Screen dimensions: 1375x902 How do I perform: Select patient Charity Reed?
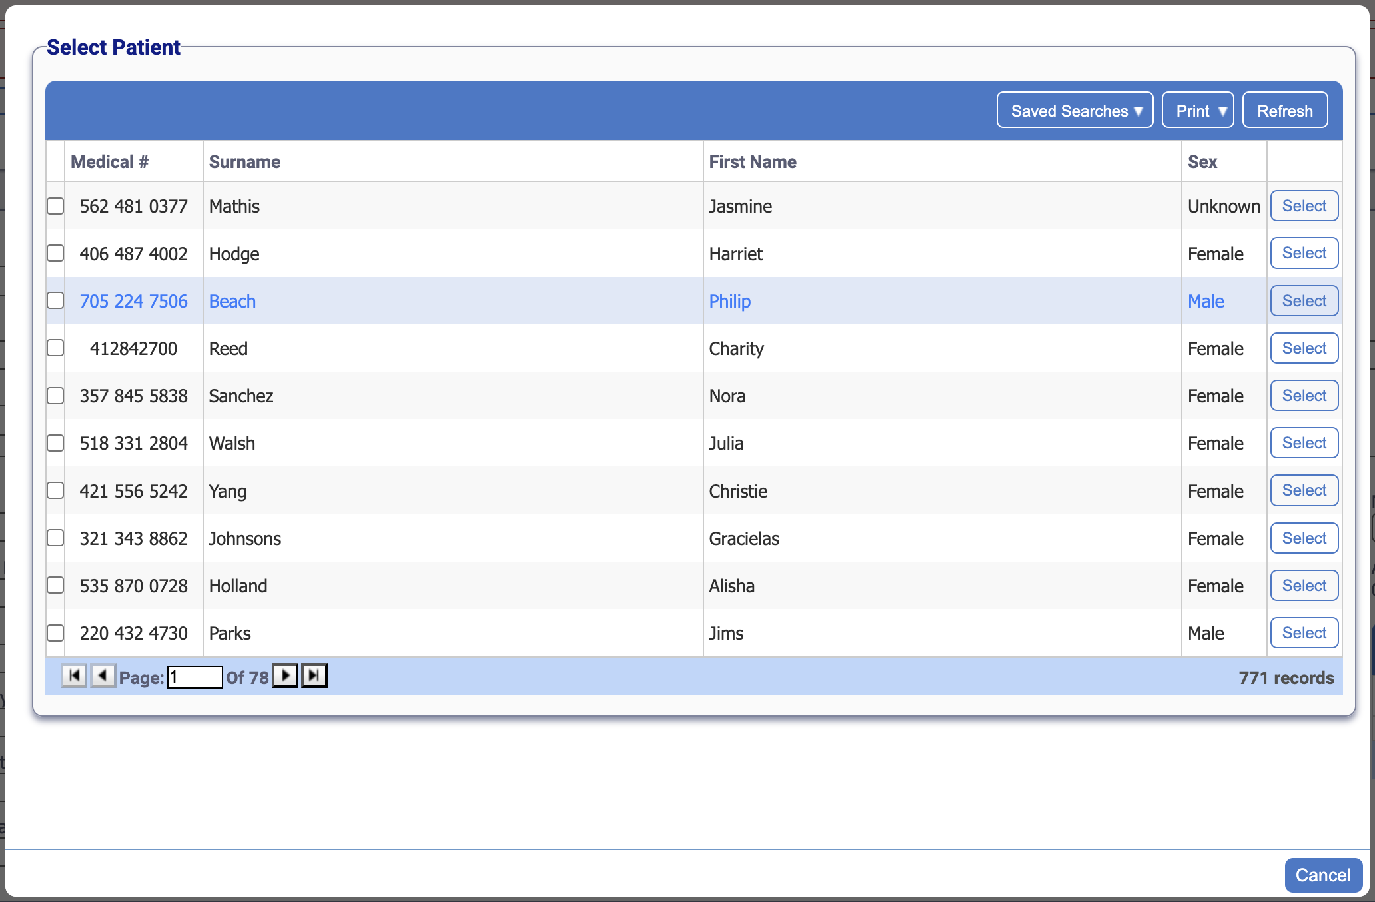pyautogui.click(x=1303, y=348)
